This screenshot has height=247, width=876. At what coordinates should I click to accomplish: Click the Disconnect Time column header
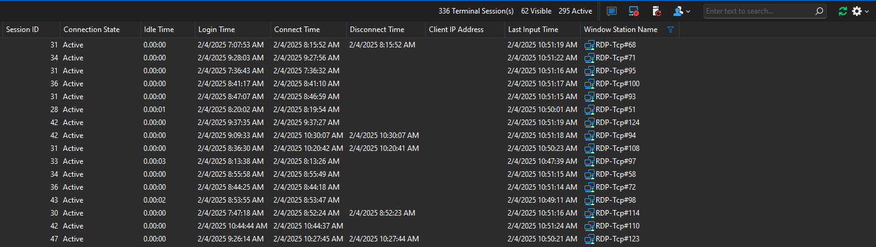(x=376, y=30)
